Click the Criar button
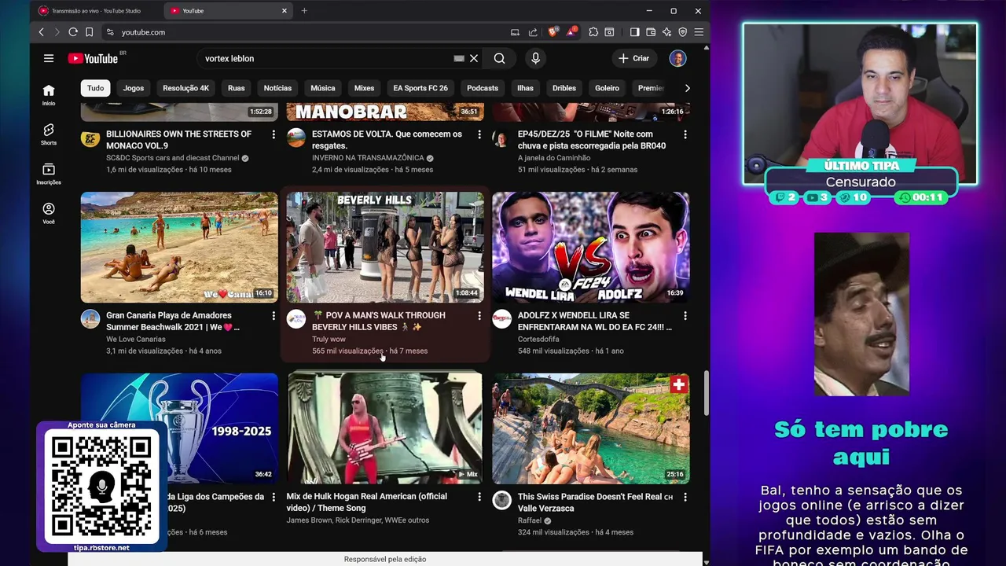This screenshot has width=1006, height=566. [634, 58]
